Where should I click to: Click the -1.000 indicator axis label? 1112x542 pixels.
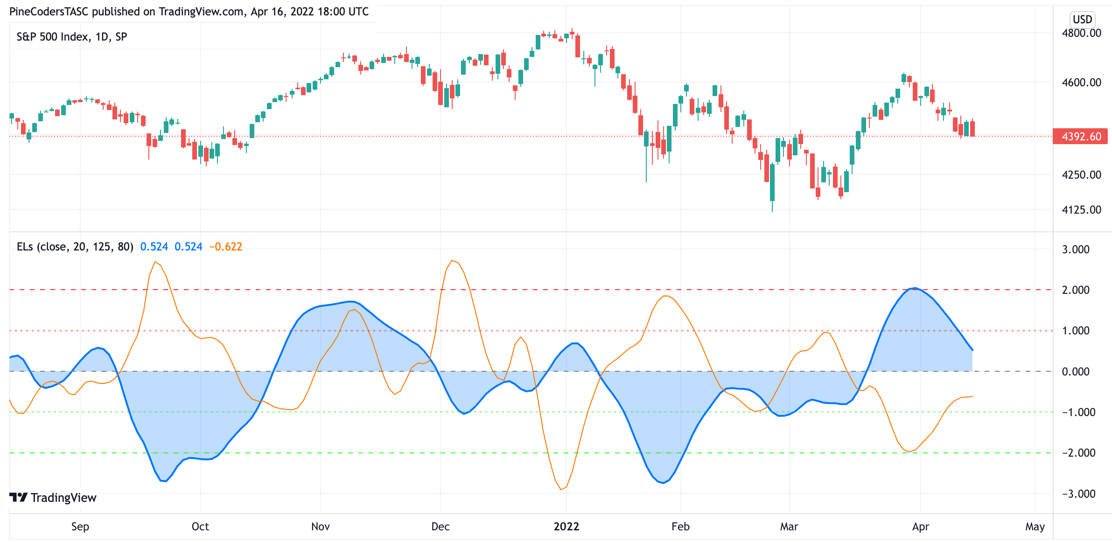point(1078,412)
